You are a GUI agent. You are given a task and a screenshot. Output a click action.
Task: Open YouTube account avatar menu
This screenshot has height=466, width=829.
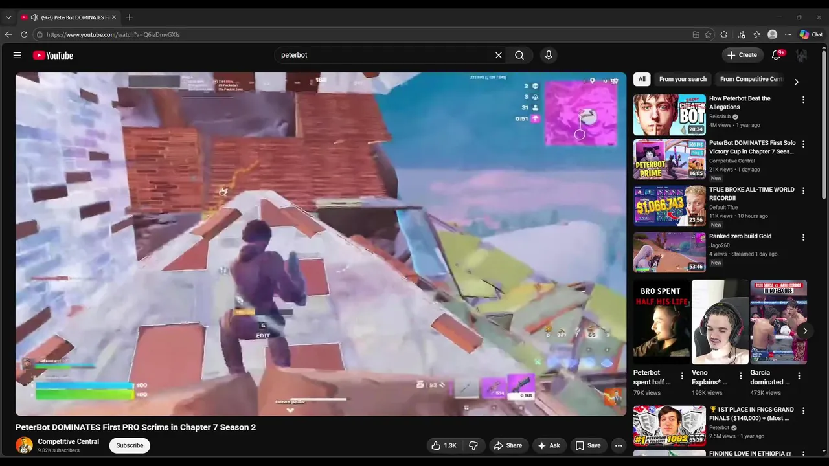click(802, 55)
